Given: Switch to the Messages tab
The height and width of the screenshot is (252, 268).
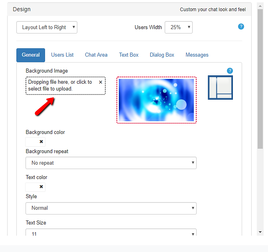Looking at the screenshot, I should pos(197,55).
